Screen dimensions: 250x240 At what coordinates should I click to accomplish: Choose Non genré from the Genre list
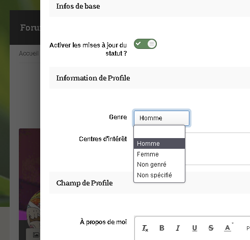(159, 165)
